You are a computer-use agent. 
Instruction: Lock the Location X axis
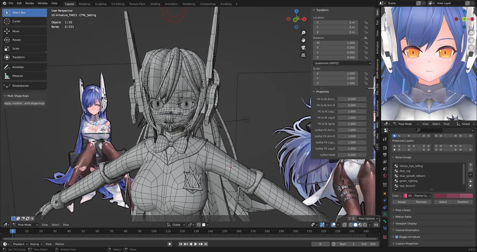[x=366, y=23]
